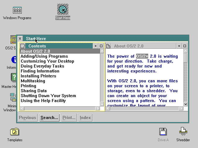
Task: Open the Master Help Index icon
Action: point(14,77)
